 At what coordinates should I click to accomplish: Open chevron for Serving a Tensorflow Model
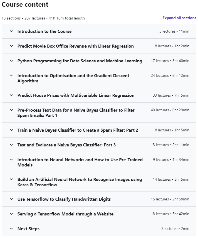click(x=11, y=214)
